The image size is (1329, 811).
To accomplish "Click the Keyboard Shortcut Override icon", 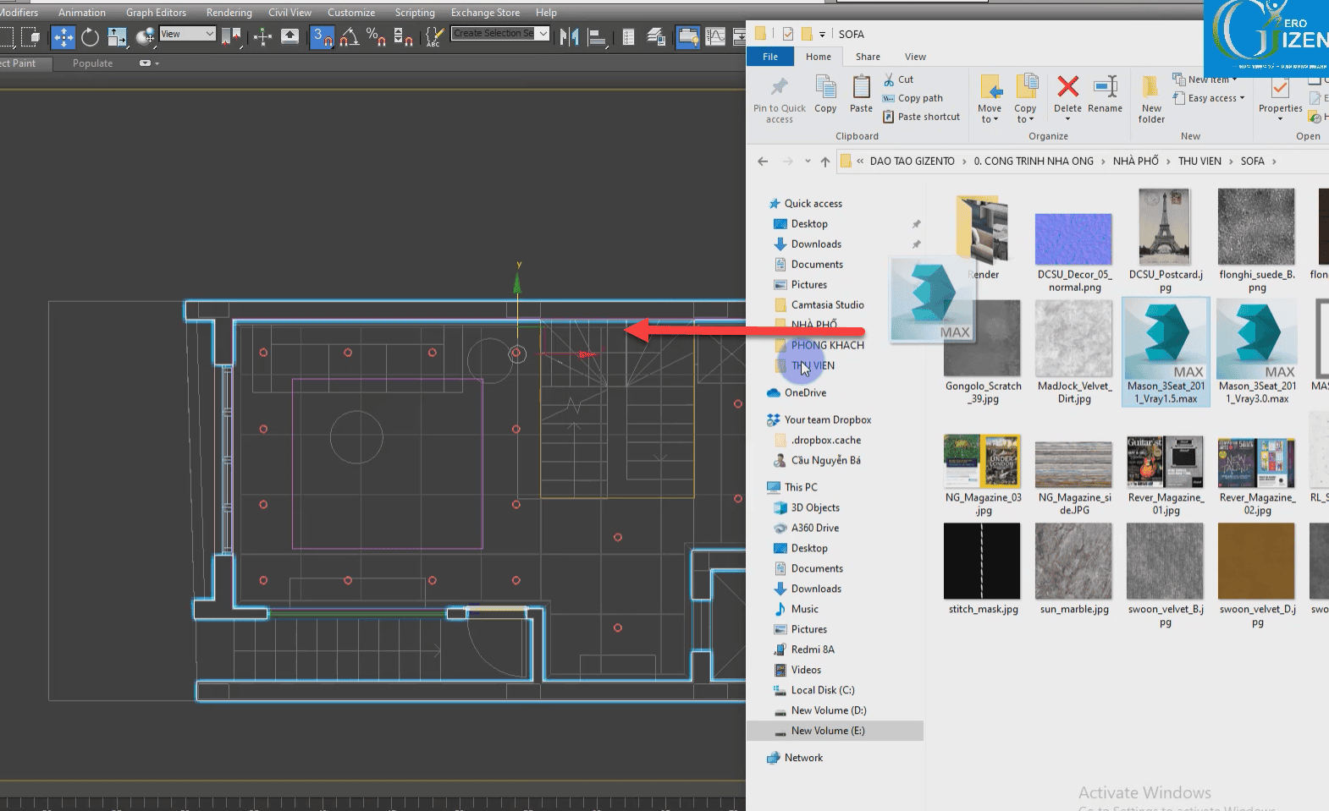I will coord(290,36).
